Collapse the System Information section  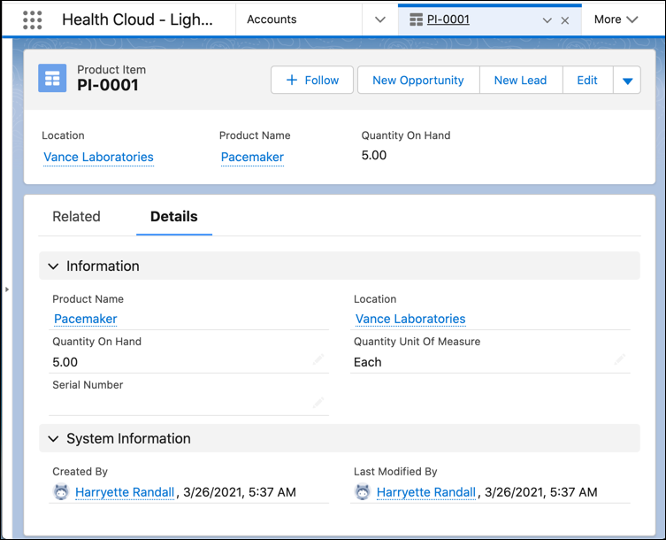coord(53,438)
